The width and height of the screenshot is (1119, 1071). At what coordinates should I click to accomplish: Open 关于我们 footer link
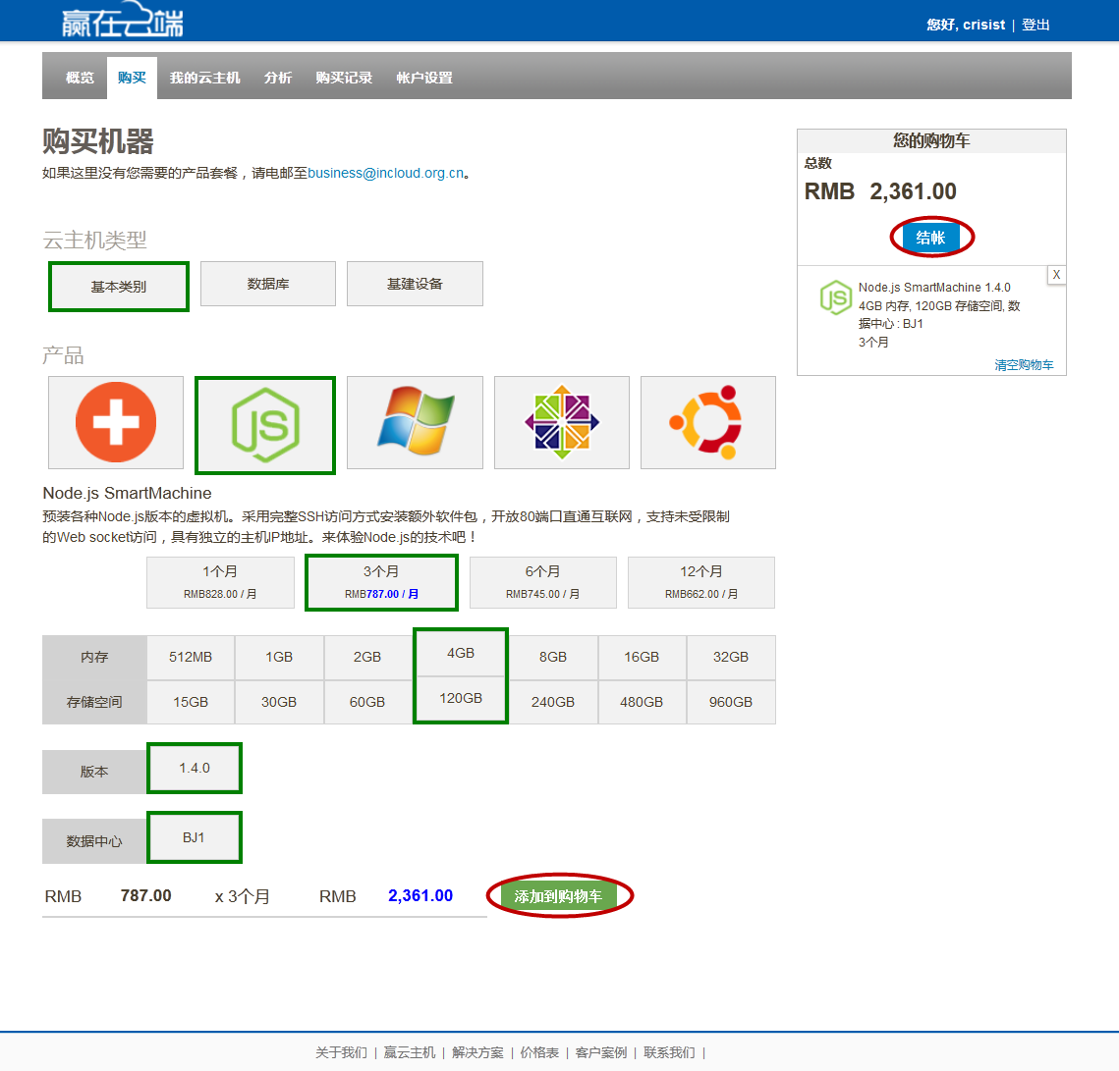[x=341, y=1052]
